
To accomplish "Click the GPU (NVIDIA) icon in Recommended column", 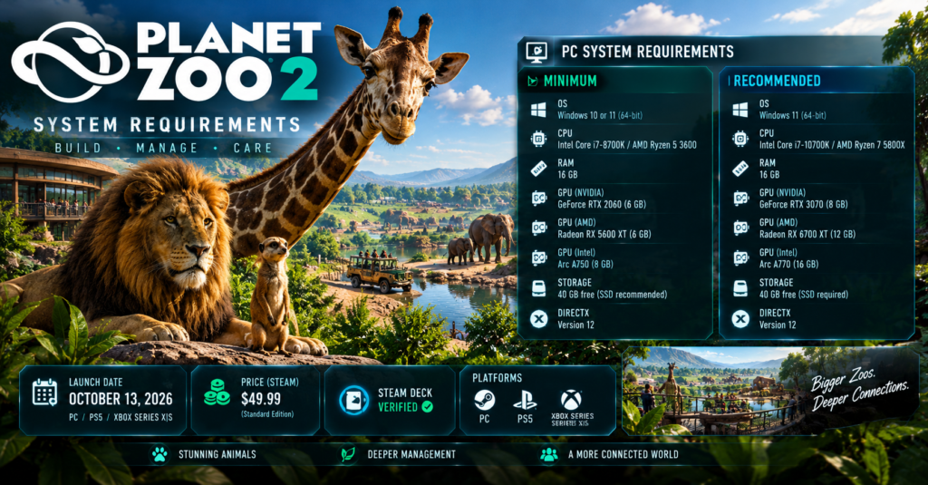I will (x=741, y=199).
